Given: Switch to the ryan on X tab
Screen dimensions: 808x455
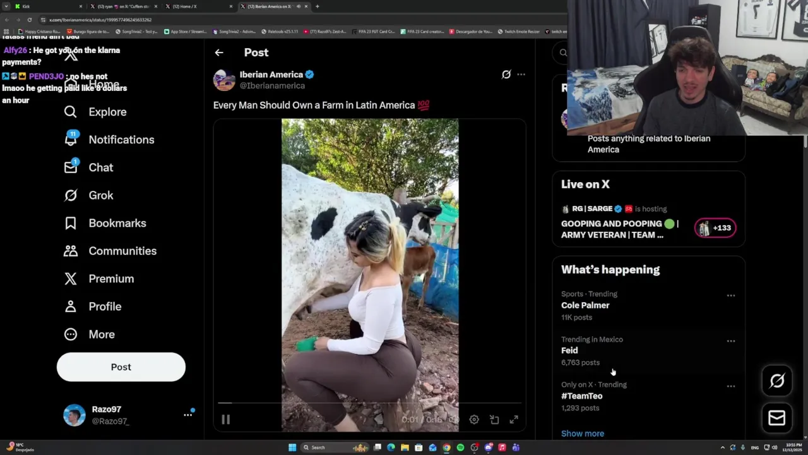Looking at the screenshot, I should pyautogui.click(x=124, y=6).
